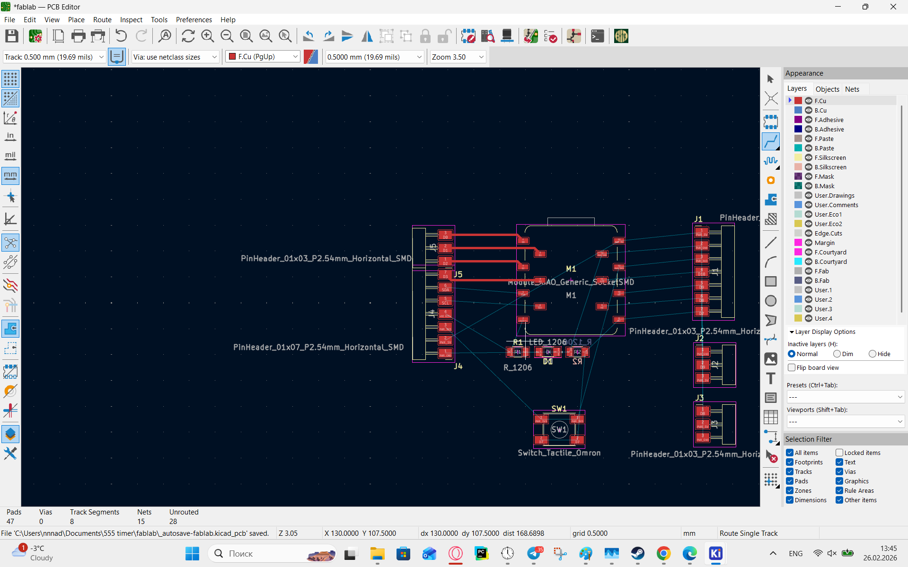
Task: Open the Scripting Console
Action: point(597,36)
